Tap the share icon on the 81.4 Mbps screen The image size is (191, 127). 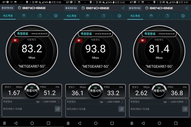click(x=187, y=8)
